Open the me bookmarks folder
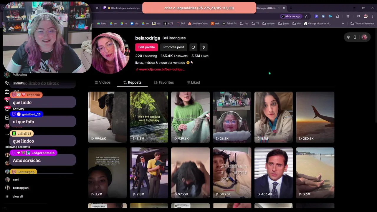377x212 pixels. point(297,24)
